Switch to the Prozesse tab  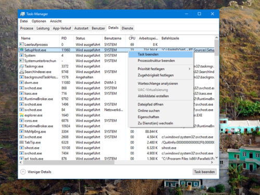(x=27, y=28)
